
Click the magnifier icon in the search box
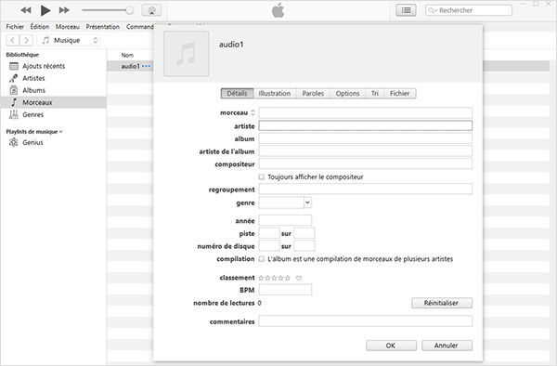[x=432, y=10]
